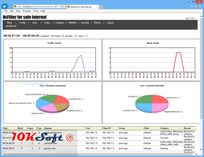Open the Help menu
The image size is (204, 157).
43,11
